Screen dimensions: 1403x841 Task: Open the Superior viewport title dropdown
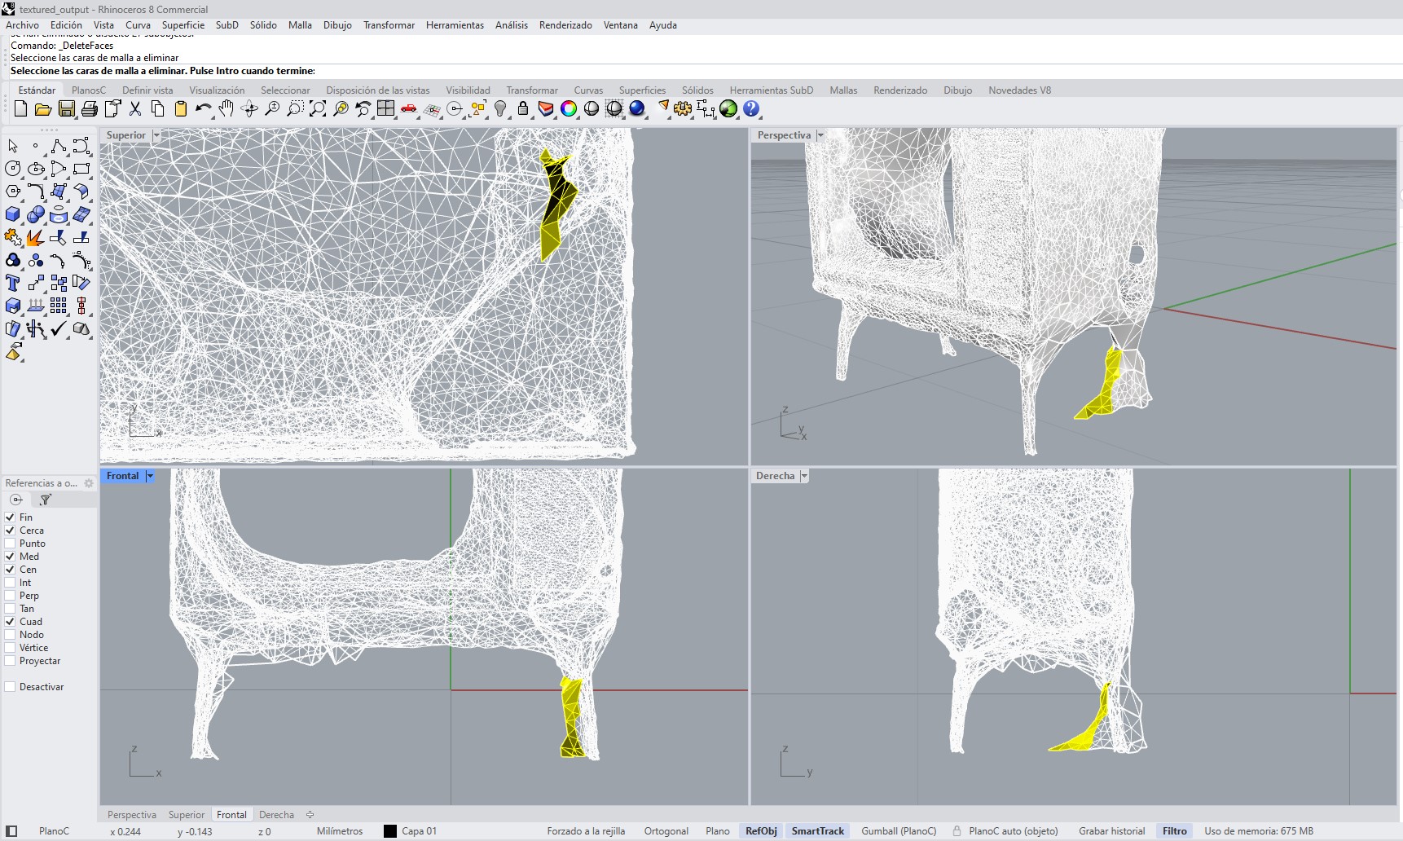(157, 135)
